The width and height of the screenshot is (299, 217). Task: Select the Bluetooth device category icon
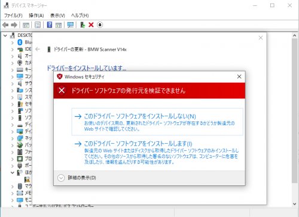[x=20, y=42]
